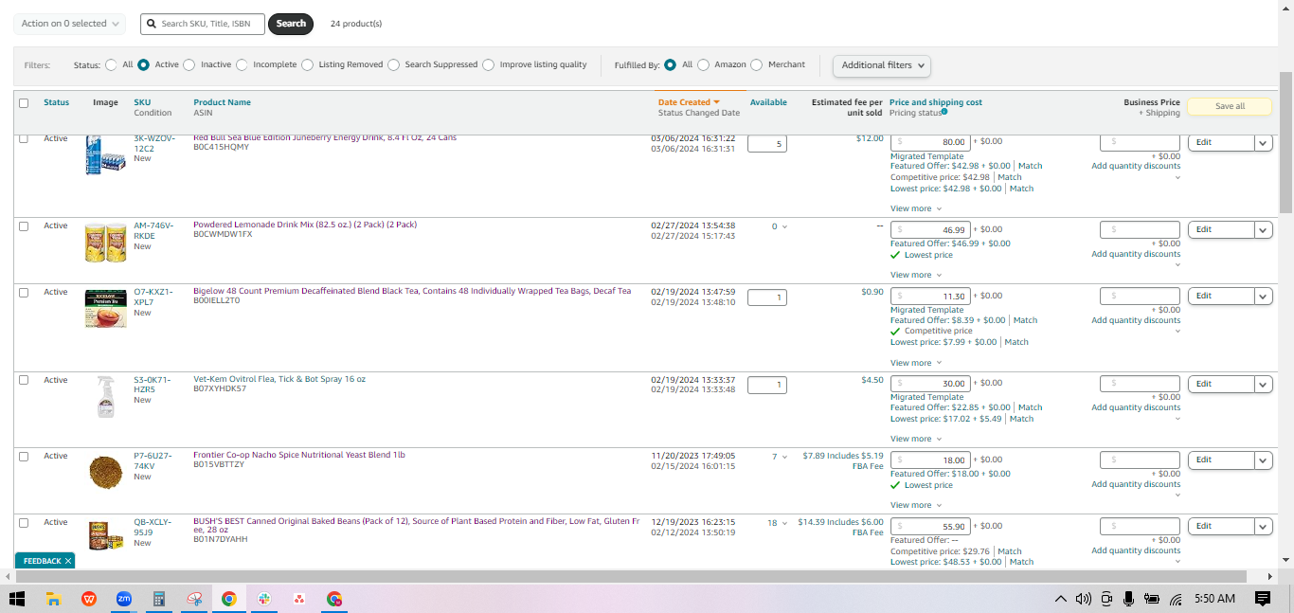Screen dimensions: 1294x613
Task: Switch to the active Chrome taskbar window
Action: 229,599
